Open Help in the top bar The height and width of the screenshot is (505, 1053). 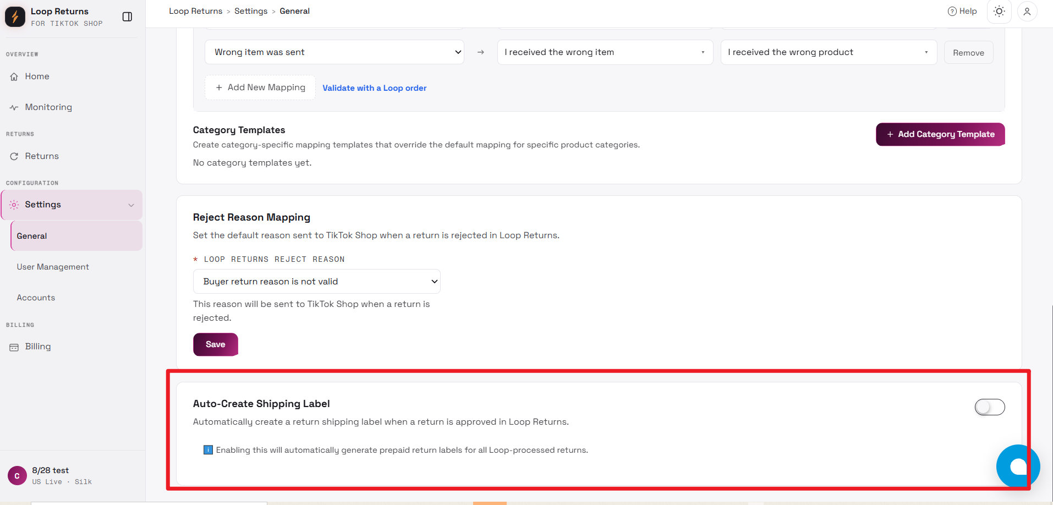pos(962,11)
